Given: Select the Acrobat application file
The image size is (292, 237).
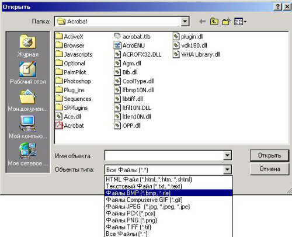Looking at the screenshot, I should (x=69, y=126).
